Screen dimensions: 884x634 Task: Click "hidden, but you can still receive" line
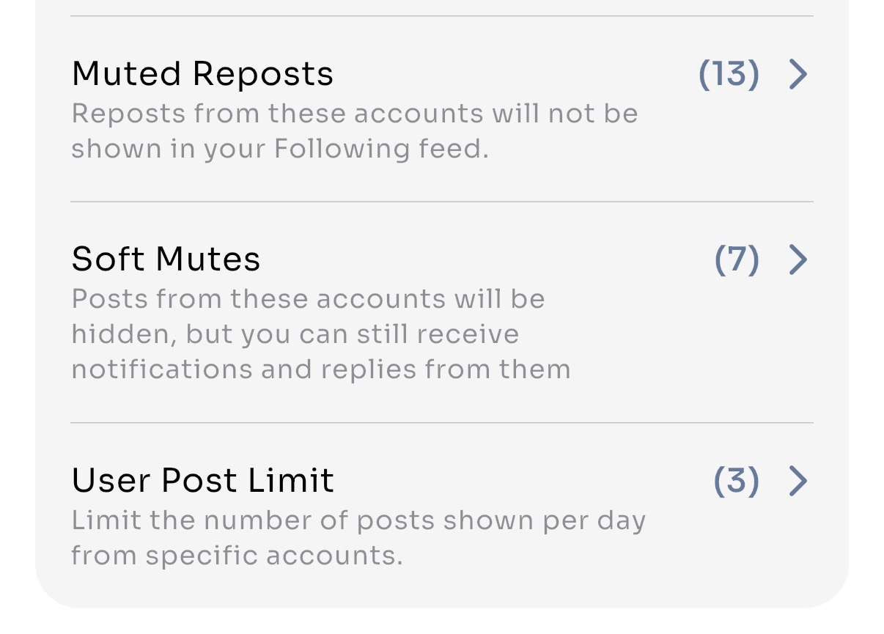(x=295, y=334)
